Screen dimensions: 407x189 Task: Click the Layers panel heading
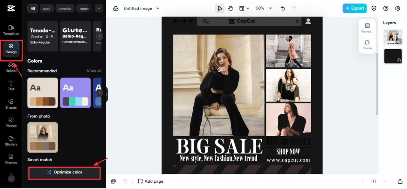(390, 23)
